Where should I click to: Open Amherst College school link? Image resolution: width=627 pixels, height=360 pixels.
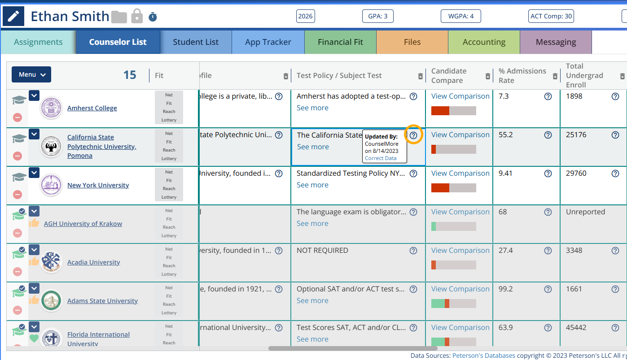(92, 108)
